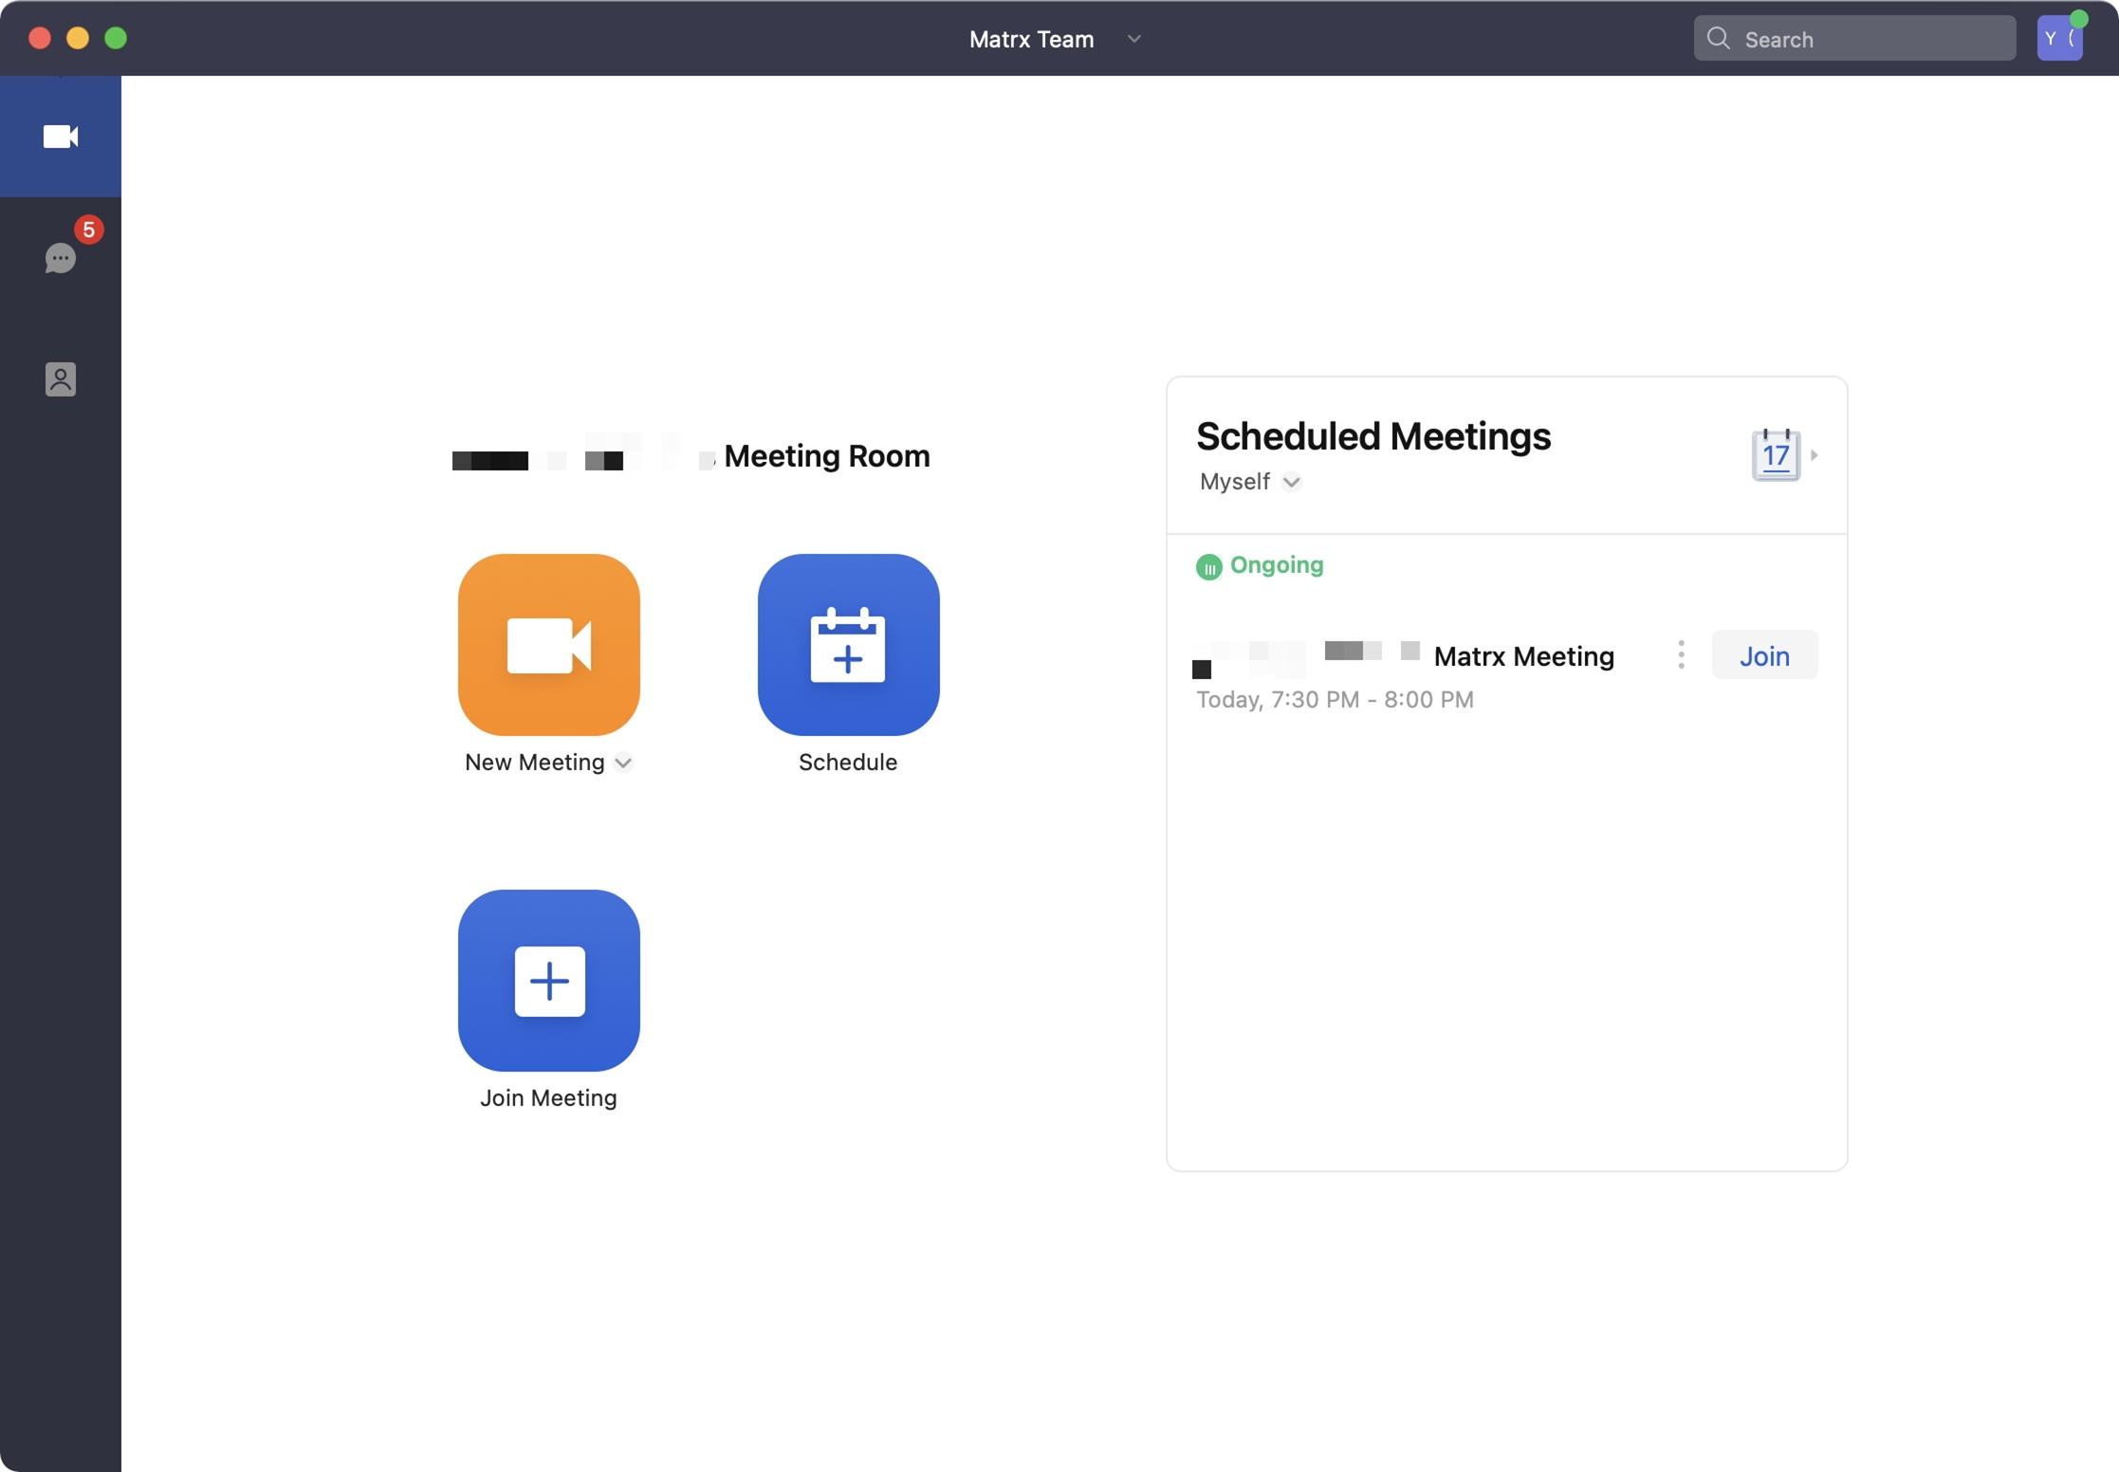
Task: Join the ongoing Matrx Meeting
Action: point(1763,655)
